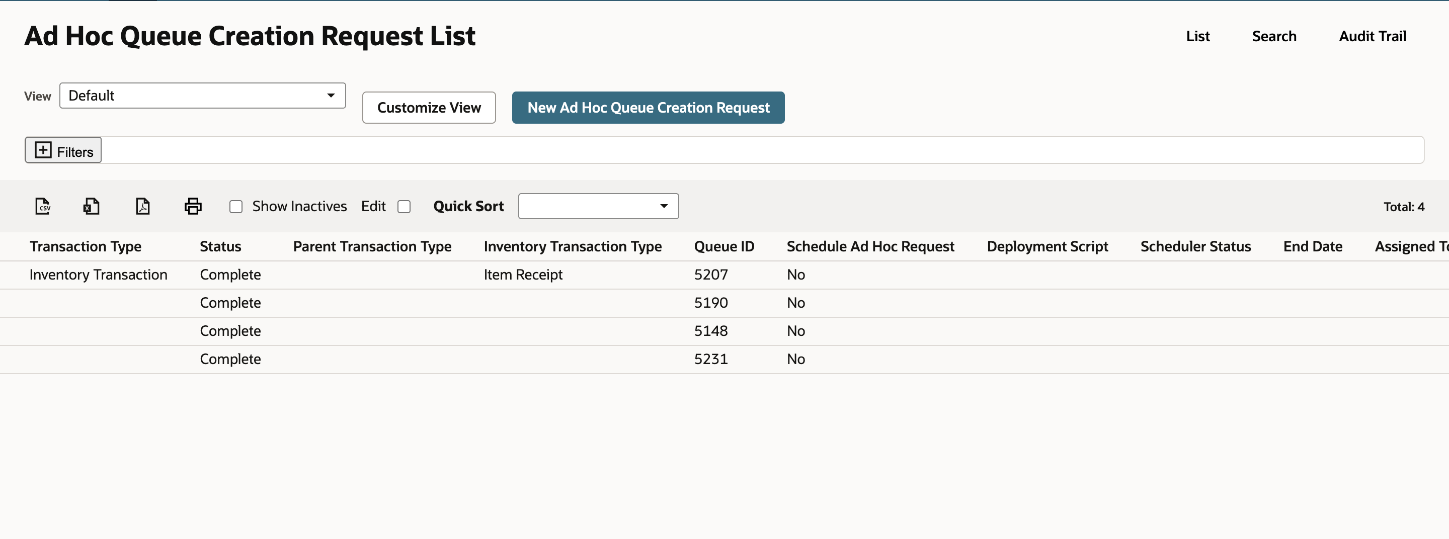
Task: Click Complete status in row 5190
Action: 230,303
